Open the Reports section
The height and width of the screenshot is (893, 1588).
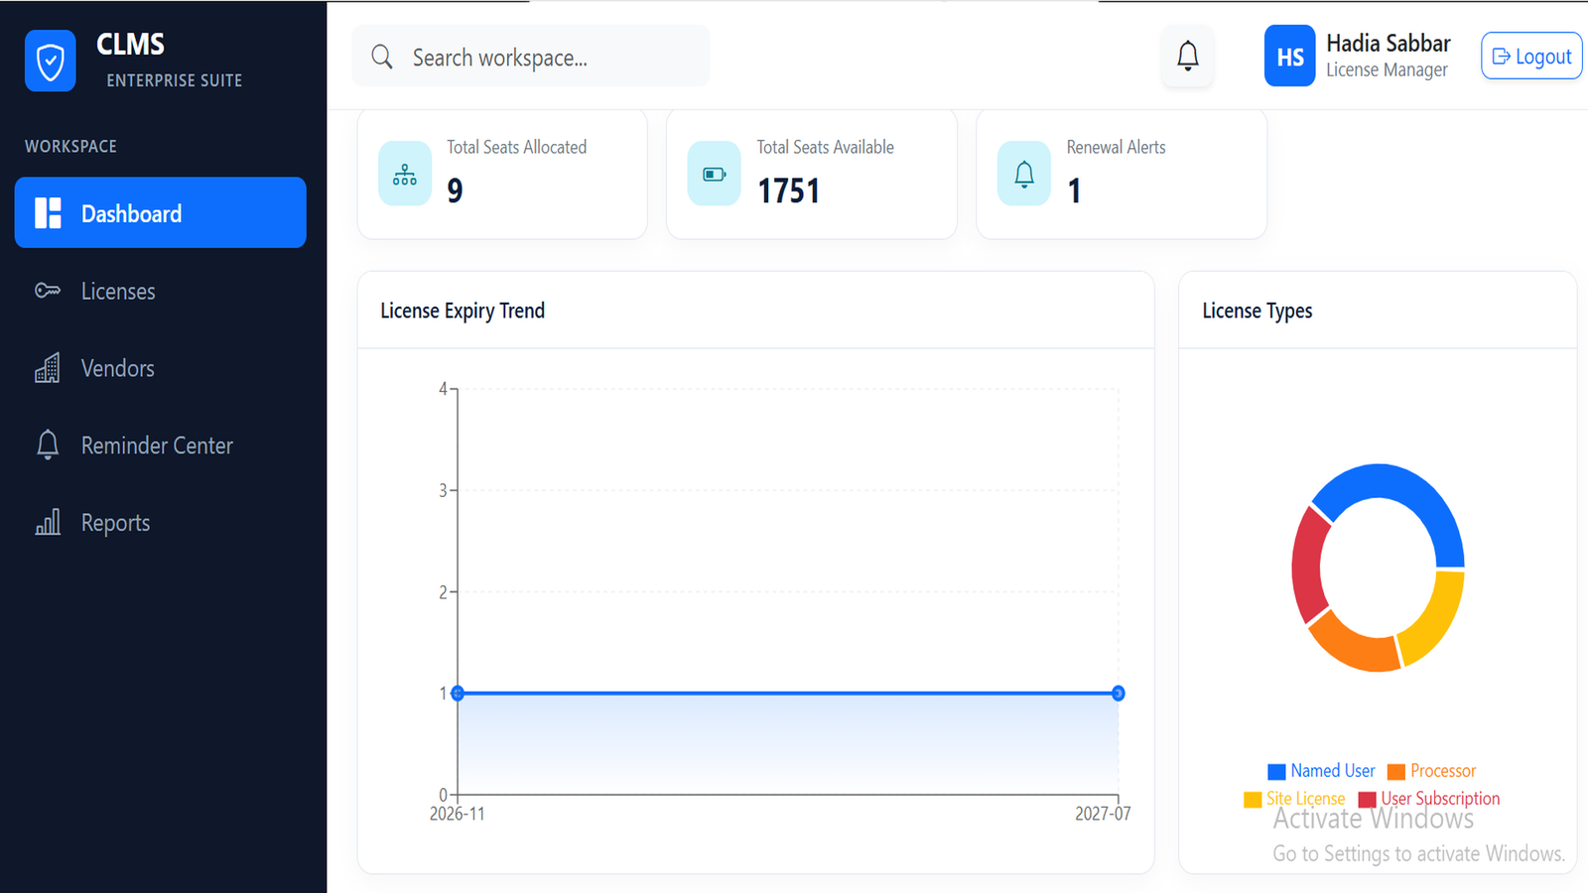(161, 523)
